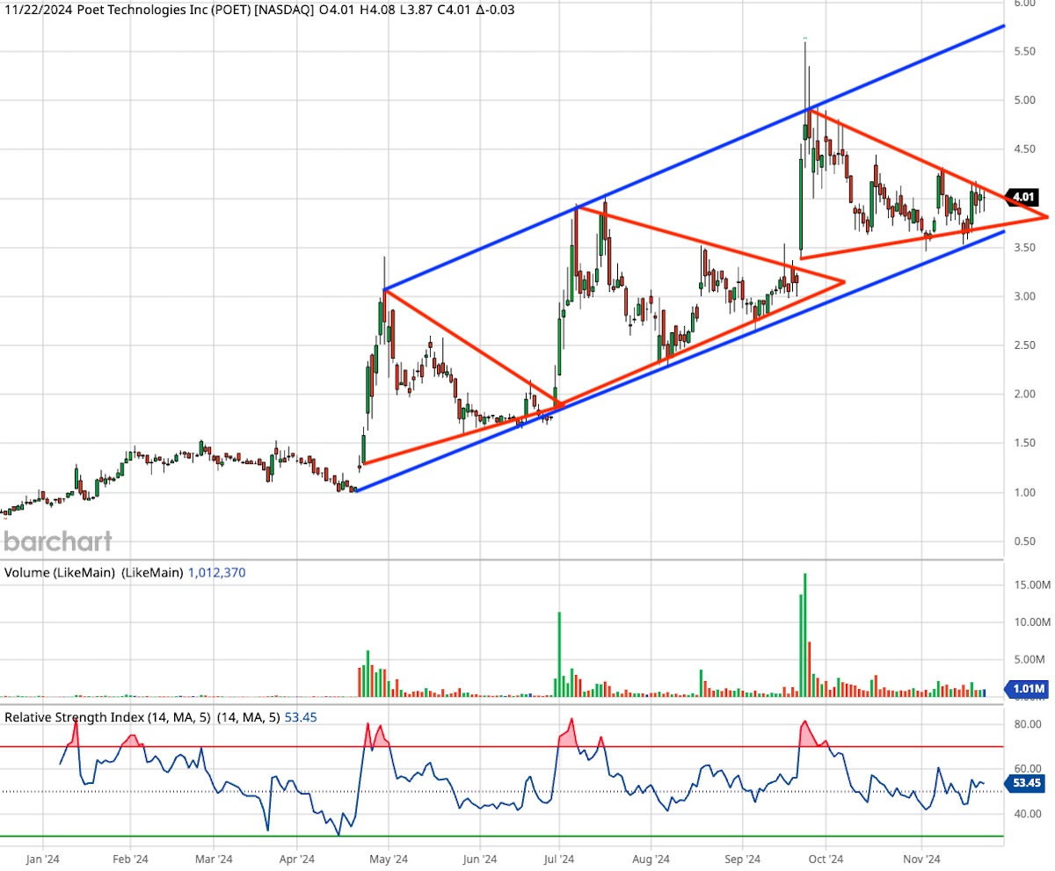Viewport: 1055px width, 871px height.
Task: Click the 1.01M volume value tag
Action: tap(1028, 689)
